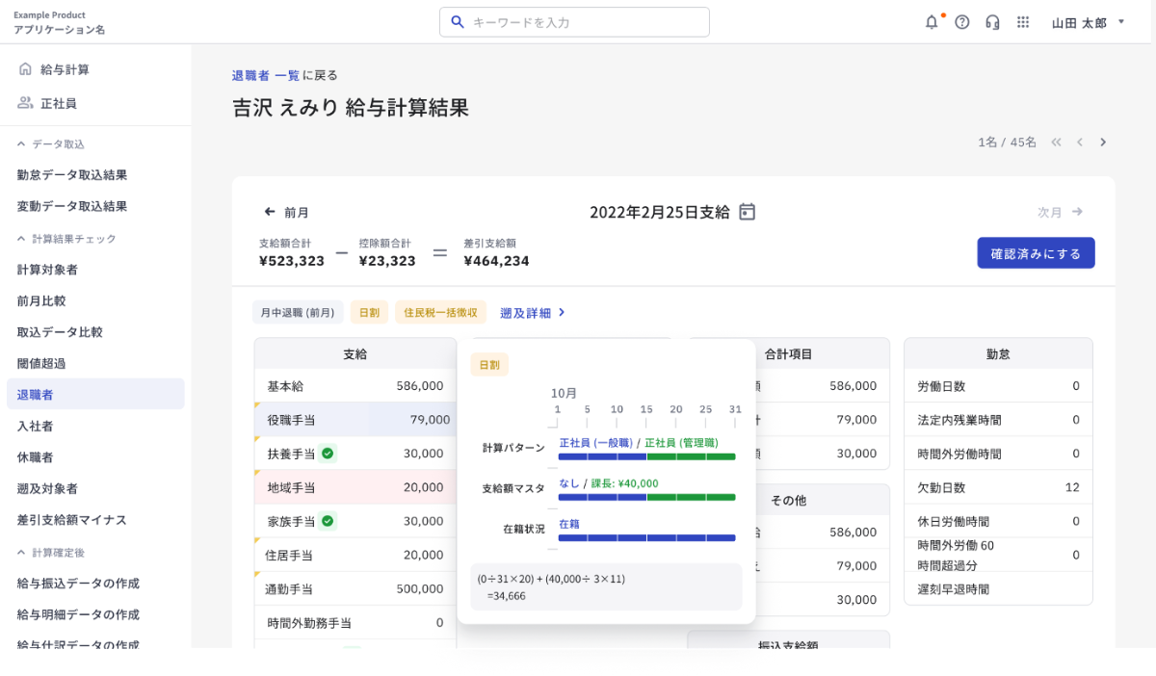Click the 計算パターン timeline bar
Viewport: 1156px width, 676px height.
(646, 456)
